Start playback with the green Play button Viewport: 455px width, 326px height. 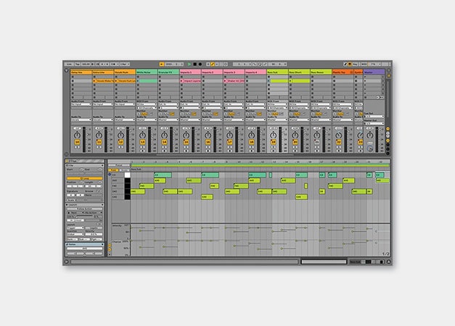click(x=189, y=64)
